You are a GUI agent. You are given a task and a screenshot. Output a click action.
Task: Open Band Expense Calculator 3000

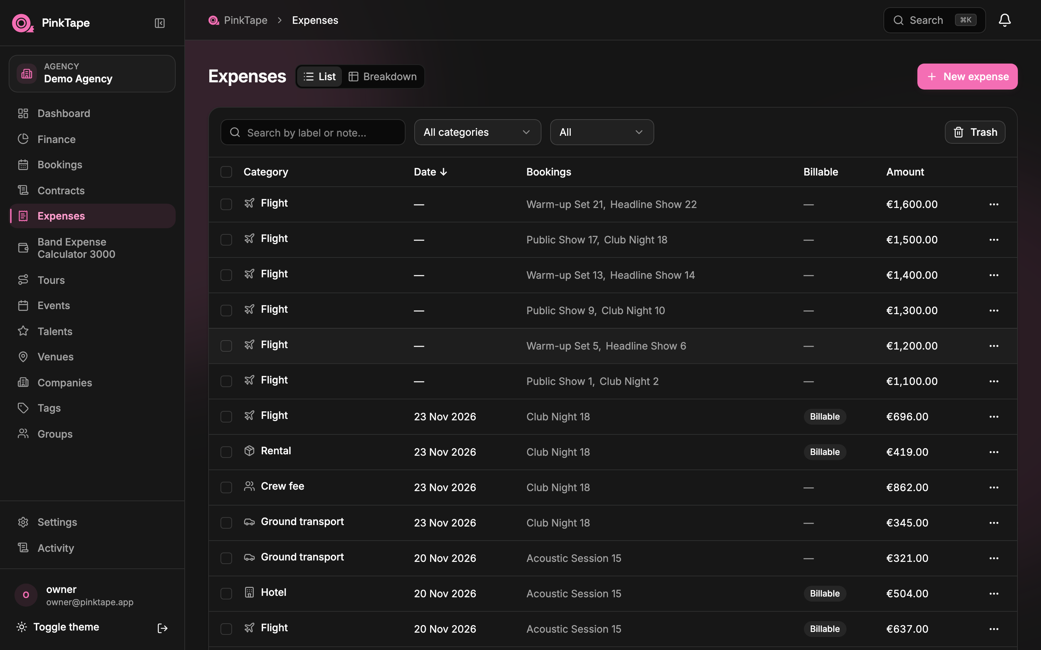click(x=92, y=248)
